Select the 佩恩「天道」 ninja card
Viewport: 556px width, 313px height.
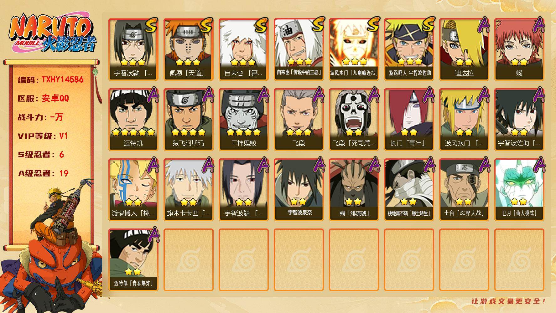[x=188, y=49]
